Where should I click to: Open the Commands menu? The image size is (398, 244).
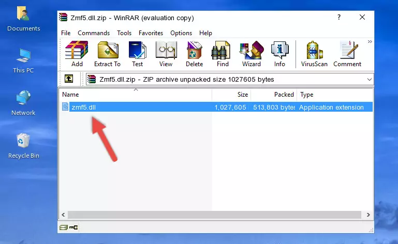[94, 33]
